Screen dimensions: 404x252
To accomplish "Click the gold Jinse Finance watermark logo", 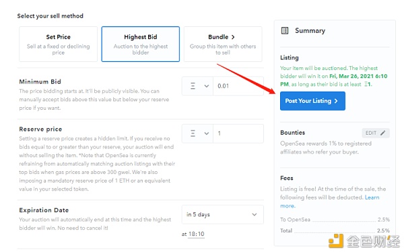I will [336, 241].
